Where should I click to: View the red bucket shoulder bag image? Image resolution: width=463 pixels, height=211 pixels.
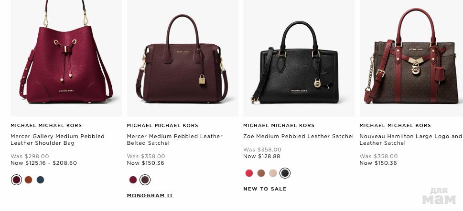point(66,58)
